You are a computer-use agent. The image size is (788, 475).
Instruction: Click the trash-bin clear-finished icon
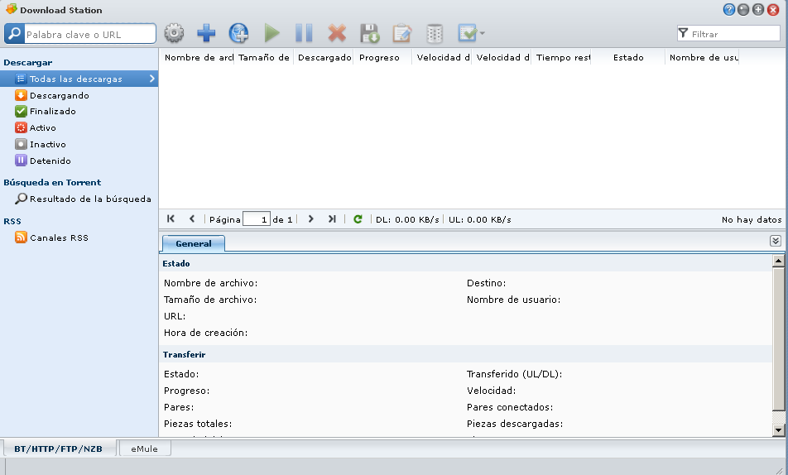pyautogui.click(x=435, y=33)
